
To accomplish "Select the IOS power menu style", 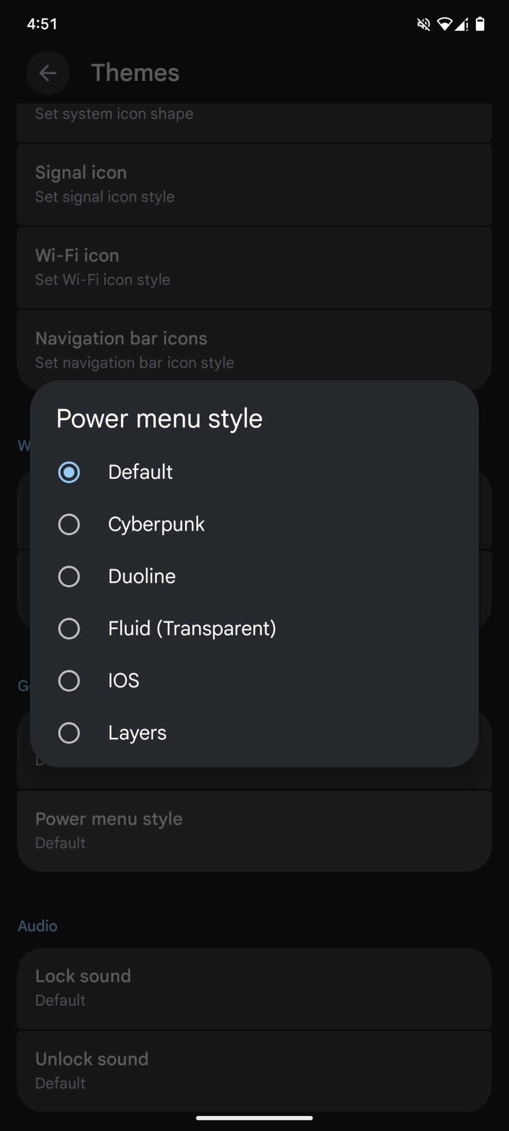I will point(69,681).
